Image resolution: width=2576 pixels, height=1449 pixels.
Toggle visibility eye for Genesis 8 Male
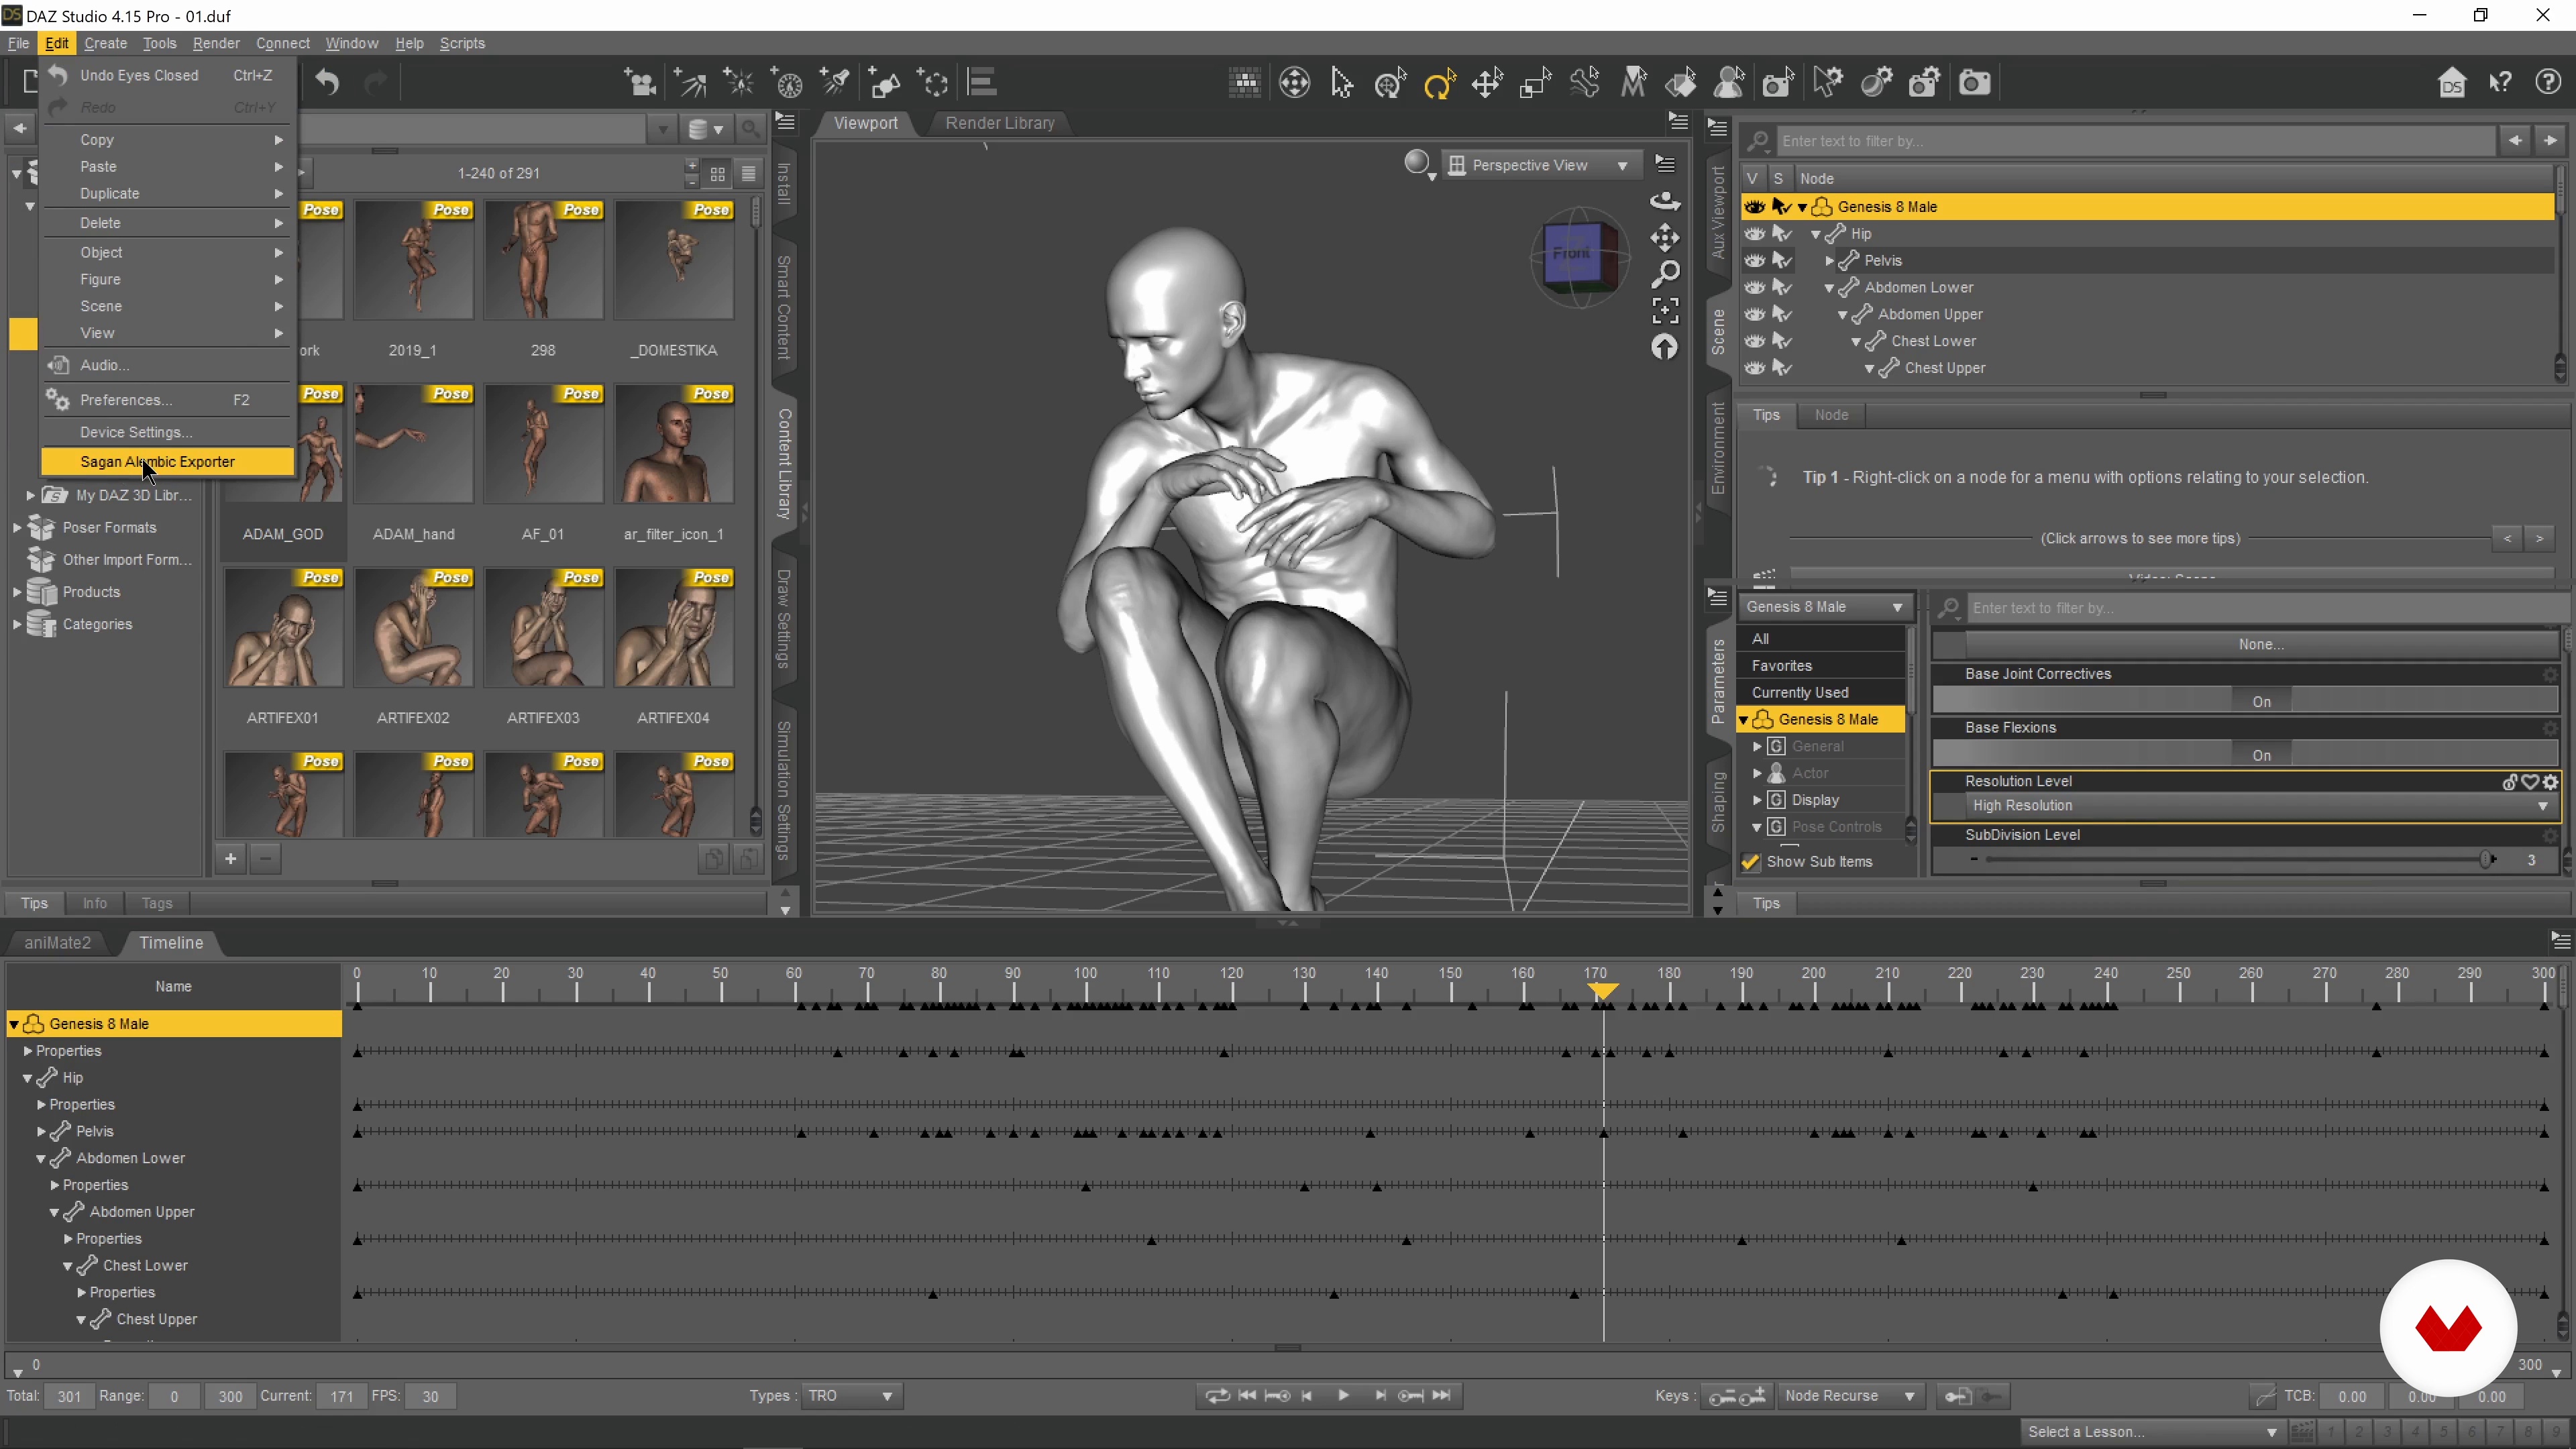1755,207
